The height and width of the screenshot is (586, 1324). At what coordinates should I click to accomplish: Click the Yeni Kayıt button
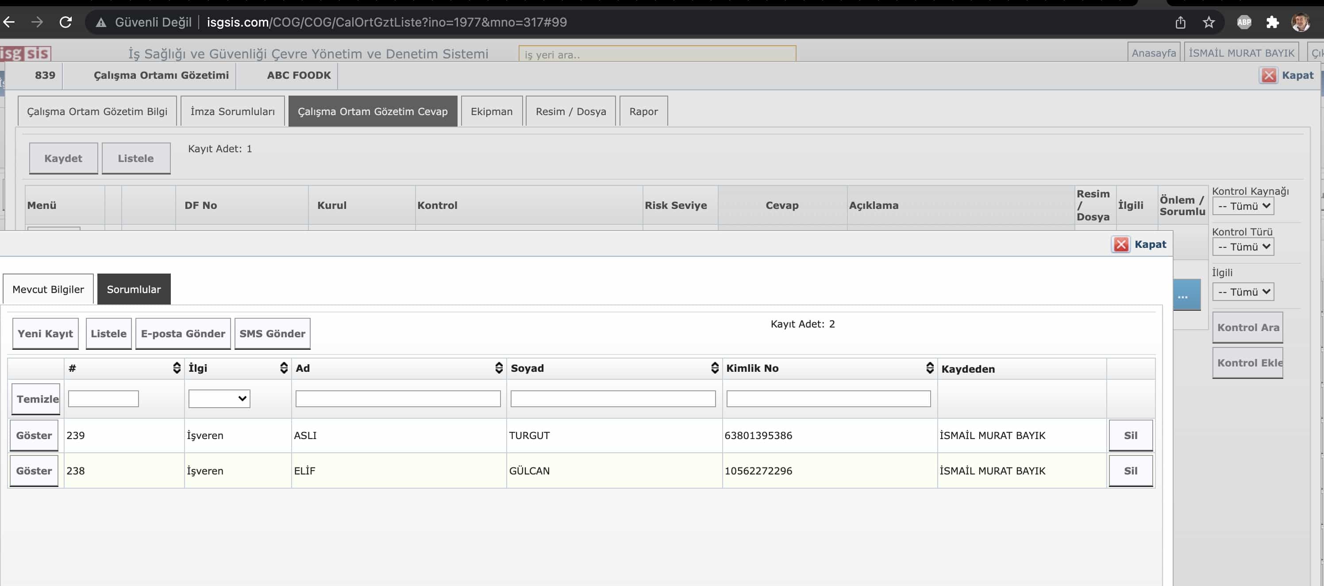point(45,334)
